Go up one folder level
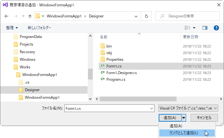 (x=30, y=16)
